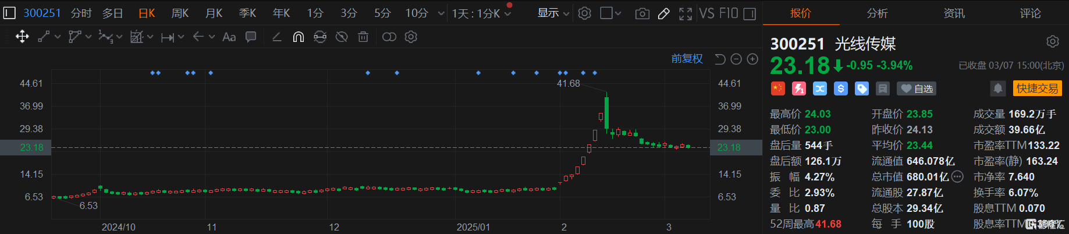
Task: Take a chart screenshot with camera icon
Action: 642,13
